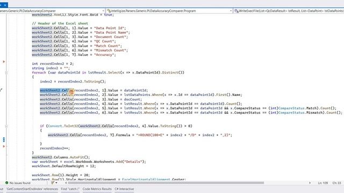The width and height of the screenshot is (344, 193).
Task: Click Convert.ToInt32 in the if condition
Action: click(x=63, y=126)
